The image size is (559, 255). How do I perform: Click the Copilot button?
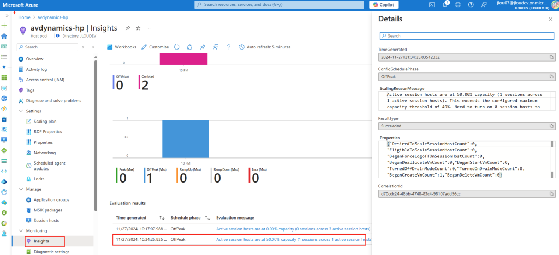[383, 4]
